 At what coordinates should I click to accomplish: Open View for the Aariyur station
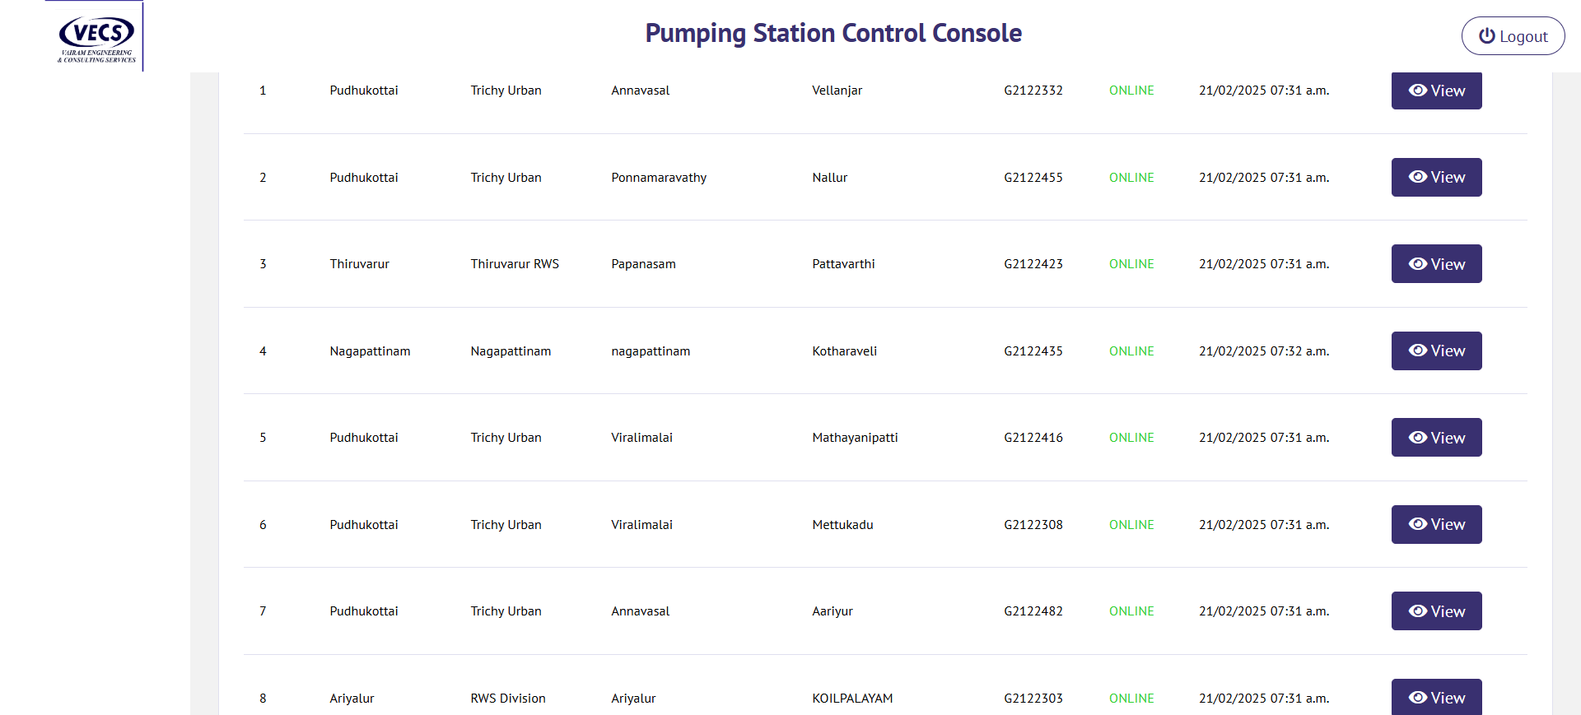point(1436,611)
